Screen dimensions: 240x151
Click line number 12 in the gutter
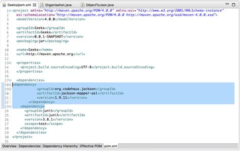point(6,59)
